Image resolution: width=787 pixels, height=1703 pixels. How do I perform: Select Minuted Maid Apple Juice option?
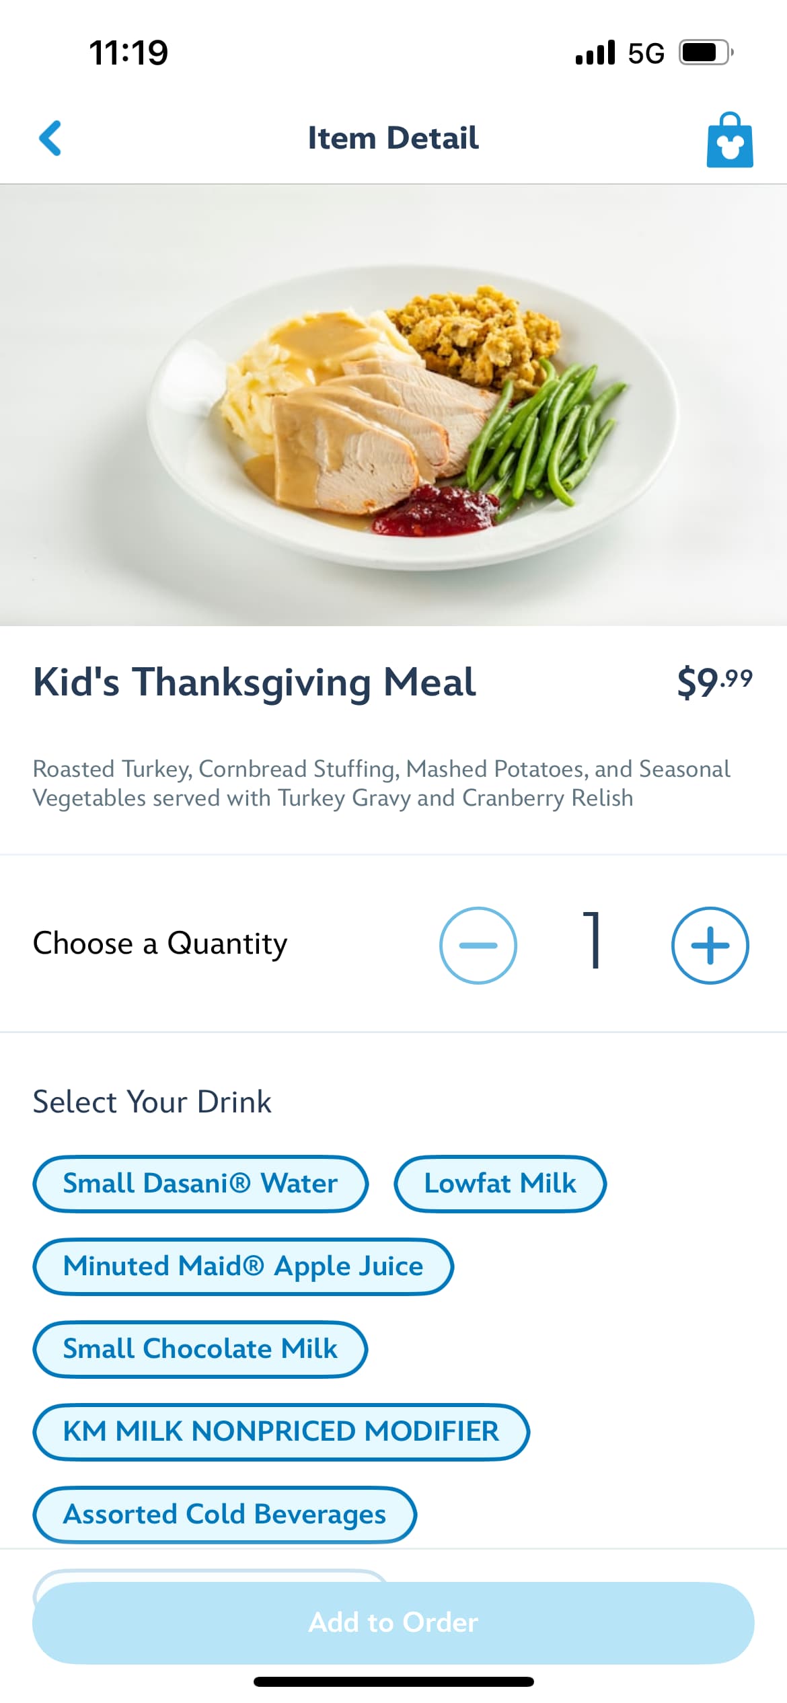point(243,1266)
